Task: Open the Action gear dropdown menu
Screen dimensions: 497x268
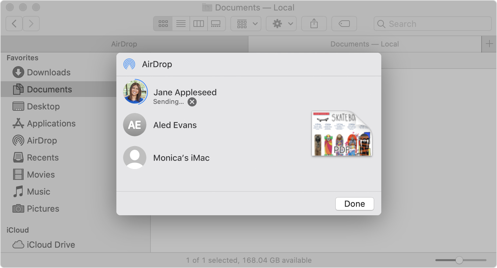Action: pos(281,24)
